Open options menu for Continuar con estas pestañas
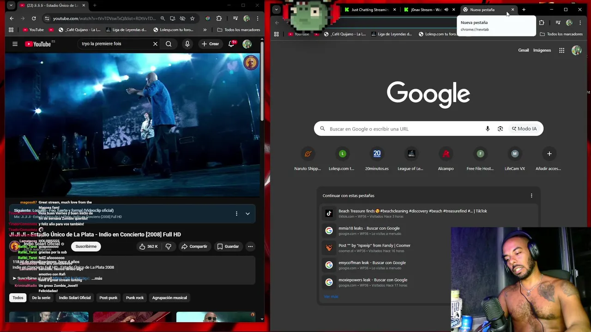Screen dimensions: 591x332 click(531, 196)
